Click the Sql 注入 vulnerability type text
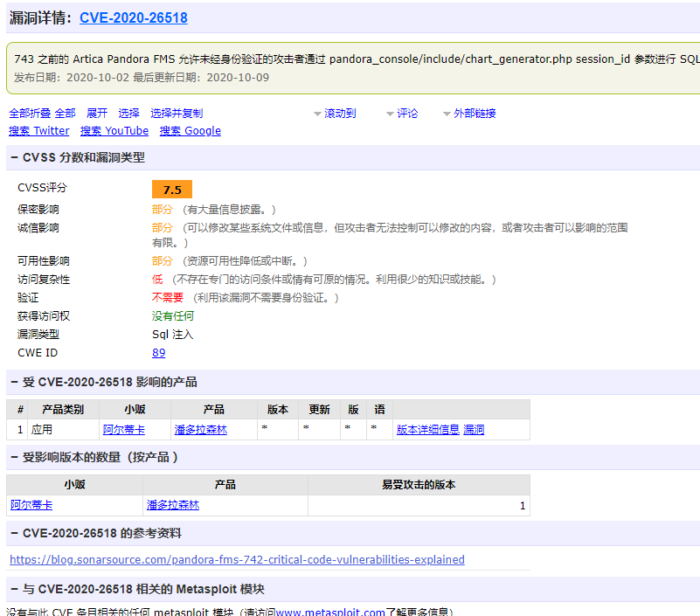The image size is (700, 616). [173, 335]
